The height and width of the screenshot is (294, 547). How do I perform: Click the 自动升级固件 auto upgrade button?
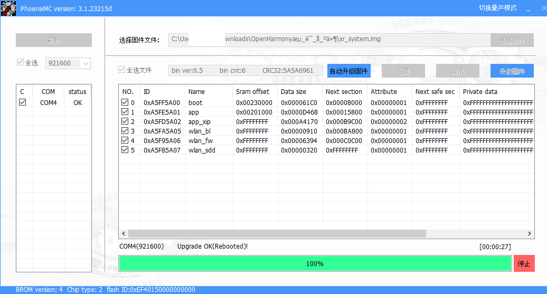(349, 71)
